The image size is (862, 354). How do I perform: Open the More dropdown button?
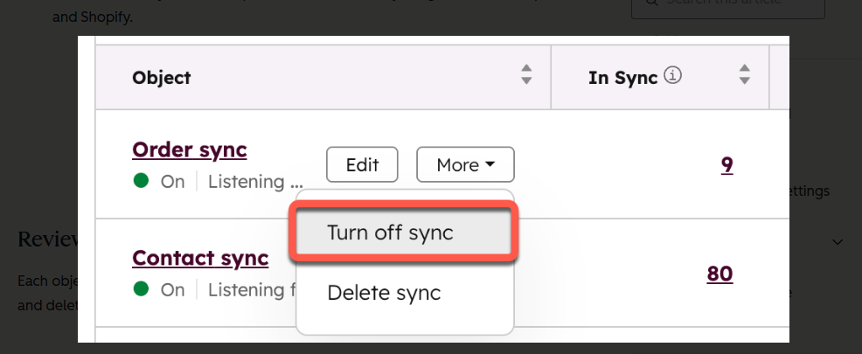[x=465, y=164]
